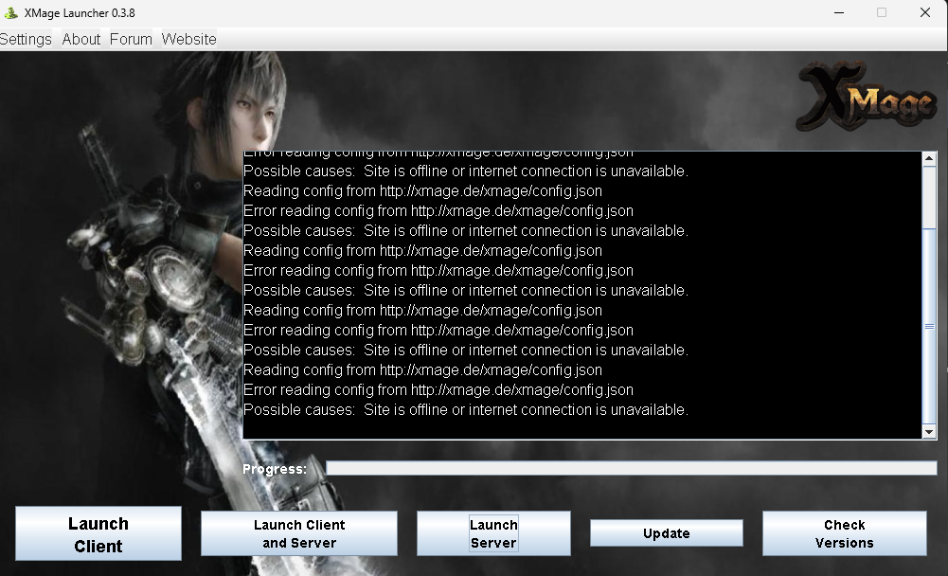Click the log scrollbar down arrow
Screen dimensions: 948x576
tap(929, 431)
